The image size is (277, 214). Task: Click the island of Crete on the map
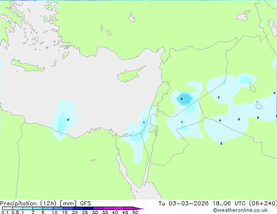click(x=28, y=66)
